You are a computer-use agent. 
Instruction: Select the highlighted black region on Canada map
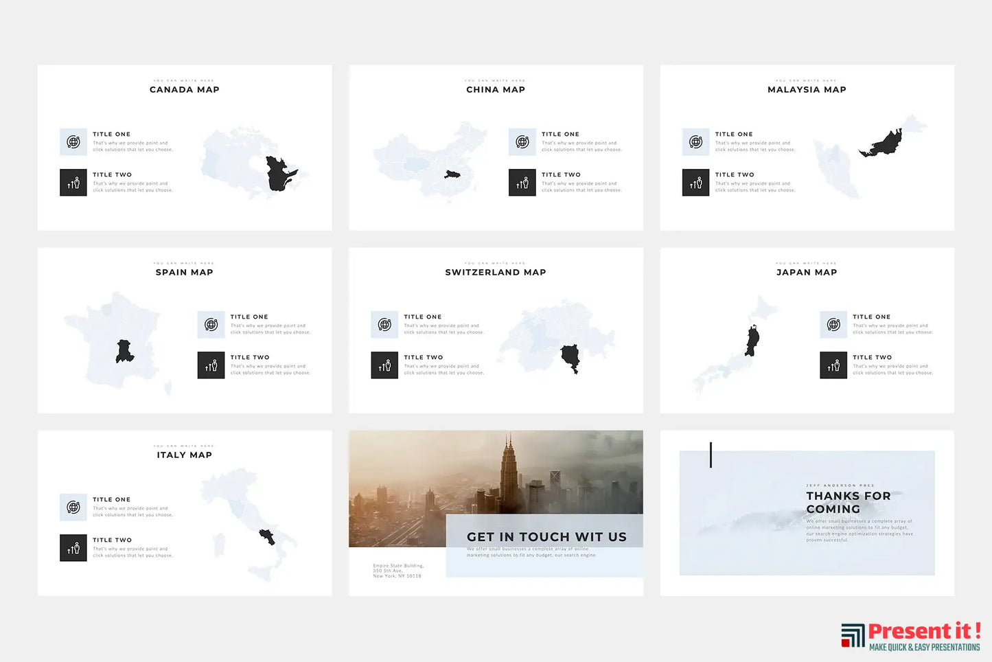[x=279, y=175]
